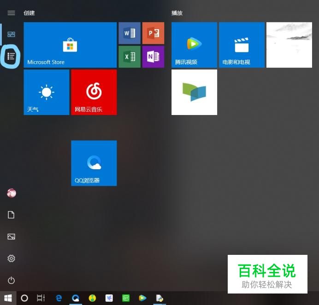Image resolution: width=319 pixels, height=305 pixels.
Task: Open the yellow-green round taskbar app
Action: coord(92,298)
